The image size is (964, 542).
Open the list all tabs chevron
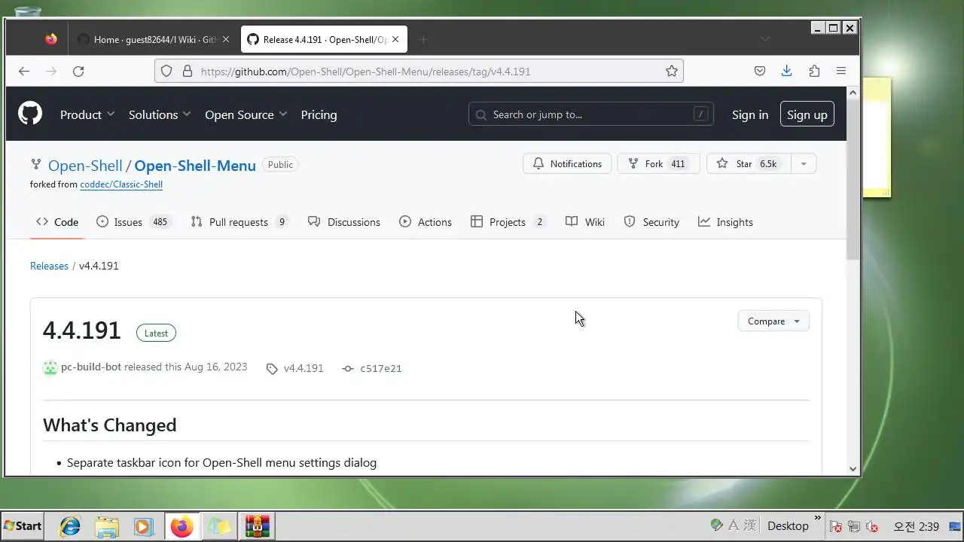click(765, 39)
